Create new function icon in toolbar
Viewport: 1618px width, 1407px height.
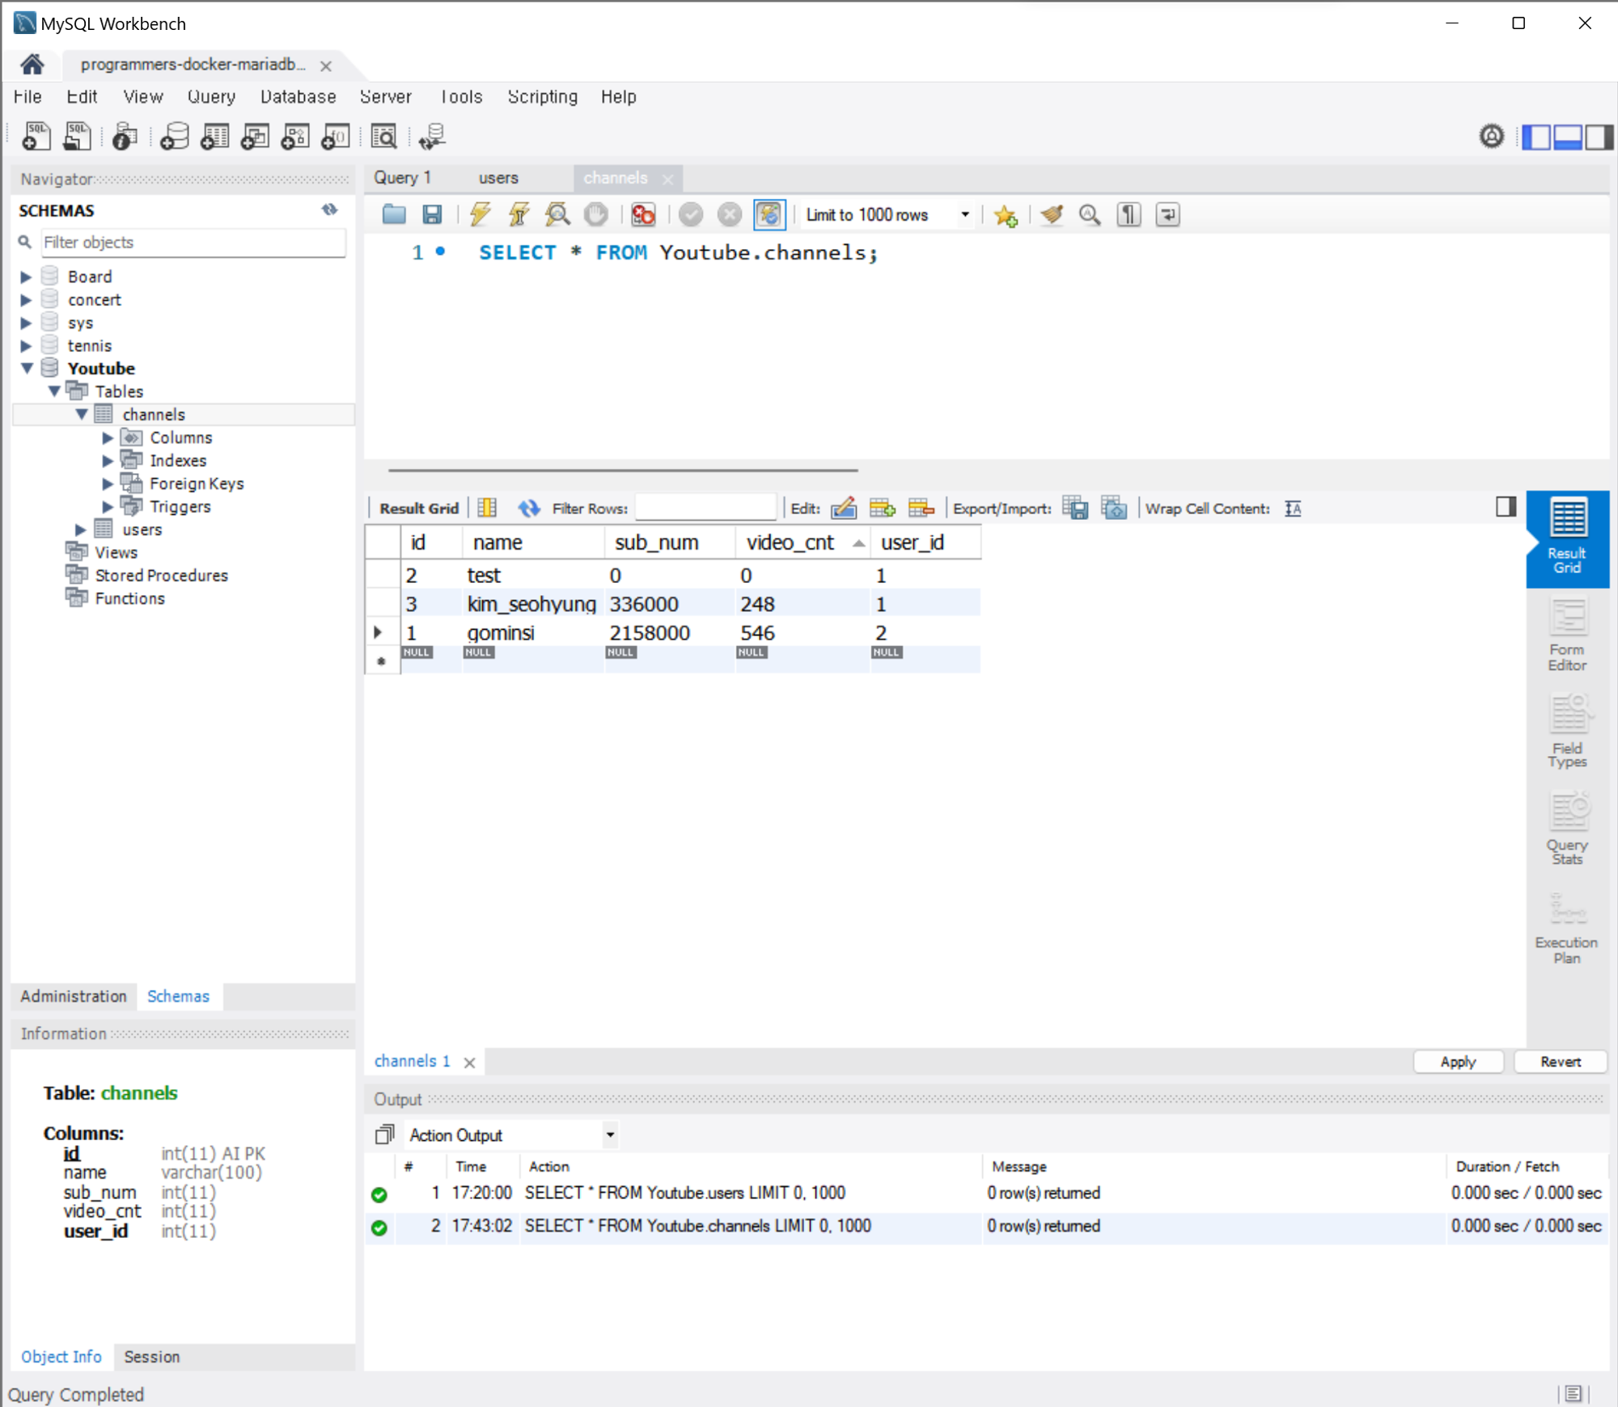335,136
